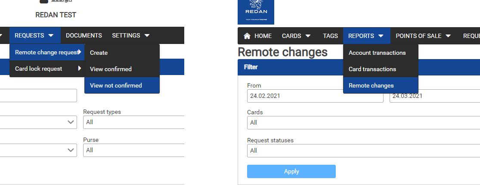
Task: Expand the Points of Sale menu
Action: click(423, 36)
